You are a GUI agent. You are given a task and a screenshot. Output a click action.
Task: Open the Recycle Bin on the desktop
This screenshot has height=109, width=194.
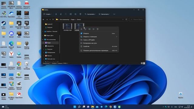pyautogui.click(x=181, y=95)
